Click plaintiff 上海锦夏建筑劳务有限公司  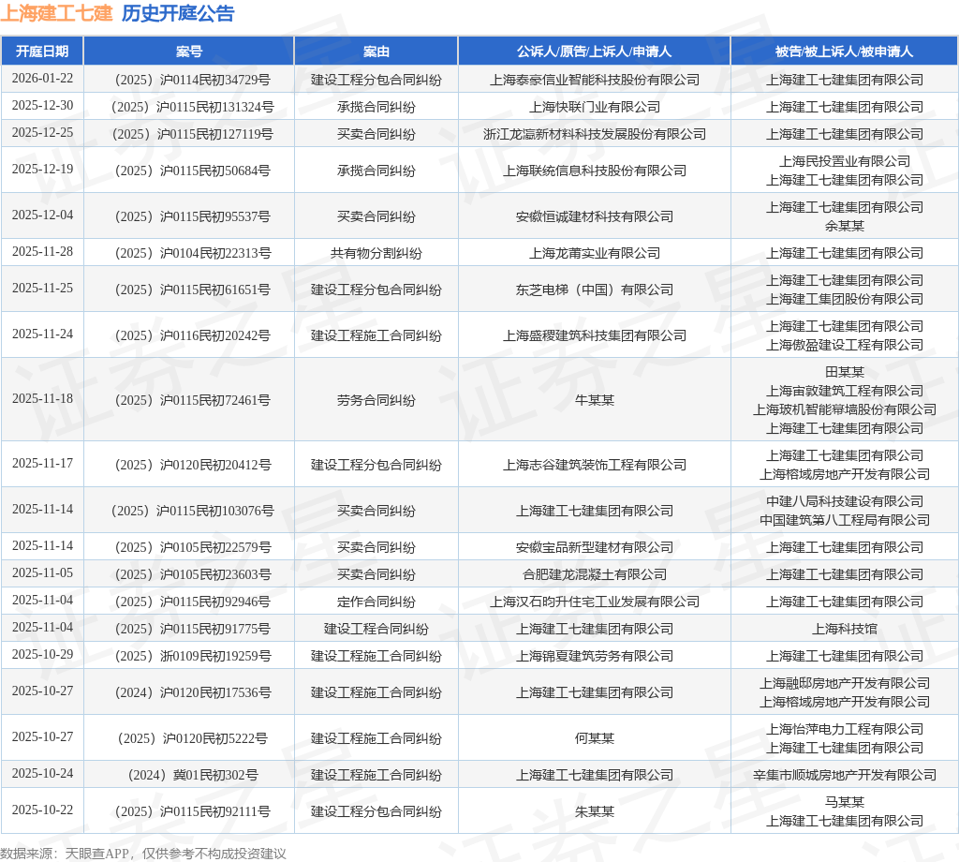tap(595, 657)
